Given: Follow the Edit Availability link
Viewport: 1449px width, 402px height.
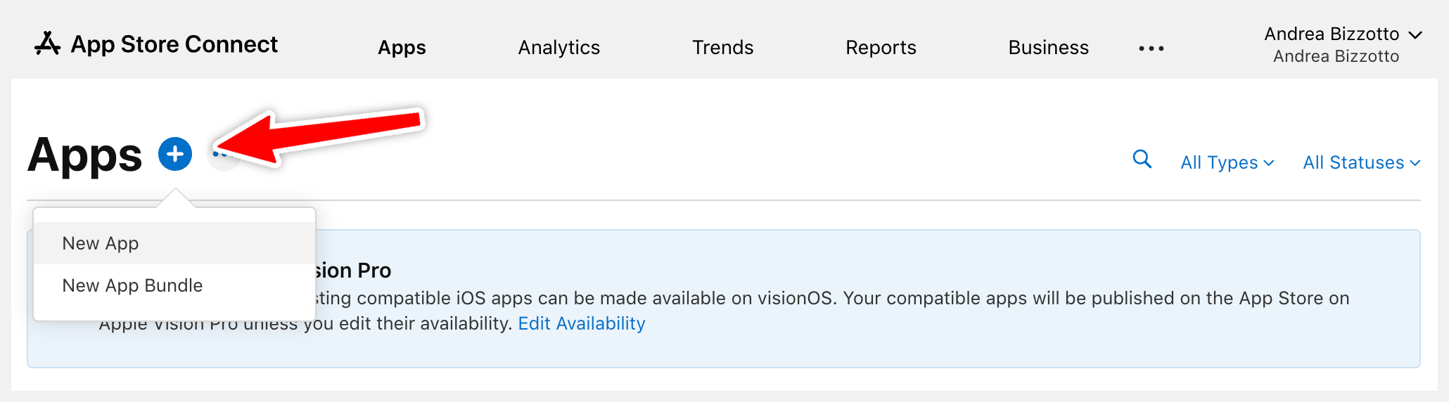Looking at the screenshot, I should (x=581, y=323).
